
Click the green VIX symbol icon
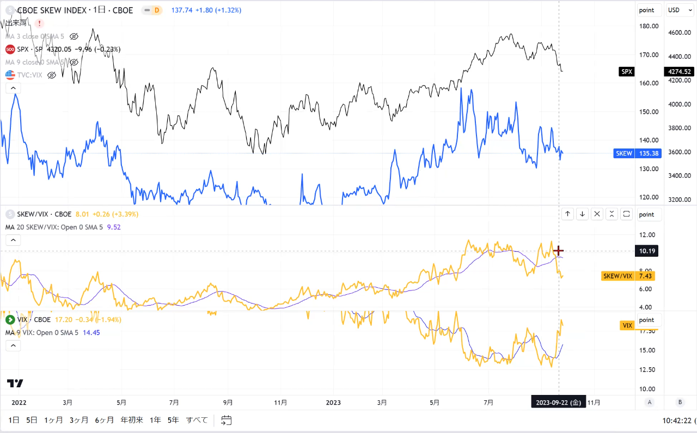10,320
